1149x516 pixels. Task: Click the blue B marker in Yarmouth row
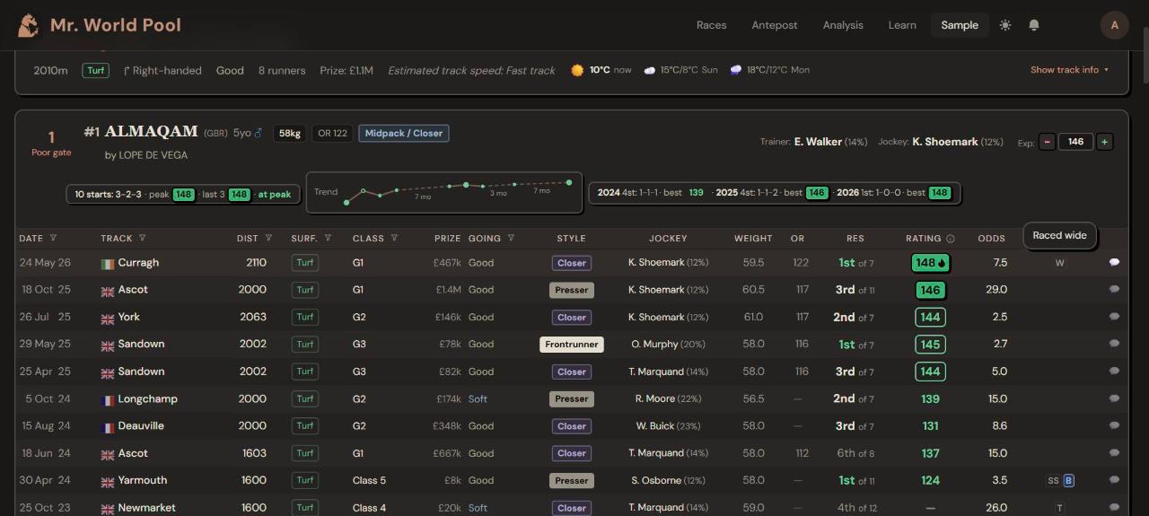(x=1068, y=481)
